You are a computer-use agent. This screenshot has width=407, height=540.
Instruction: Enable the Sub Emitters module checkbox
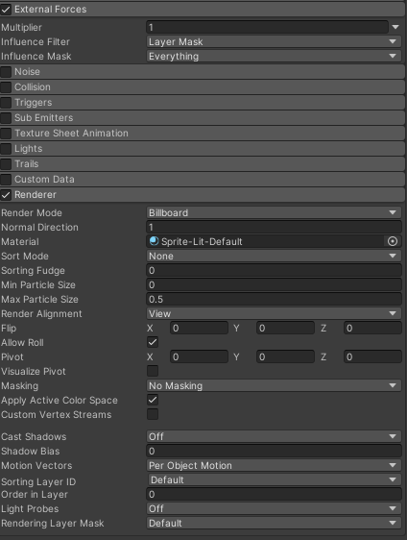6,118
